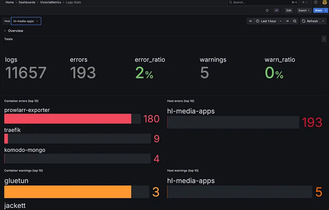The height and width of the screenshot is (210, 329).
Task: Expand the refresh interval dropdown arrow
Action: pos(323,21)
